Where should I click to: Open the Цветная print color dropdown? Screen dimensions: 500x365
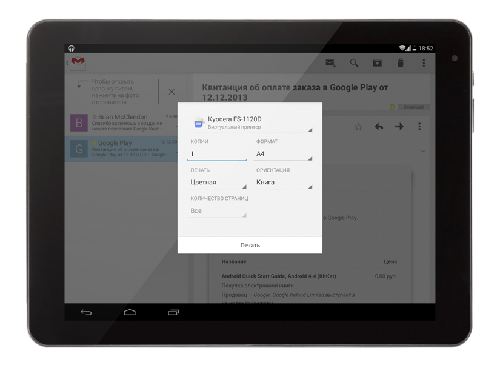click(x=217, y=182)
